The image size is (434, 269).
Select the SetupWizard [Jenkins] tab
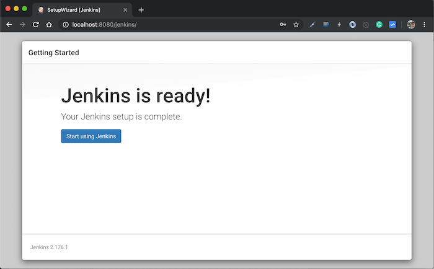[x=82, y=10]
